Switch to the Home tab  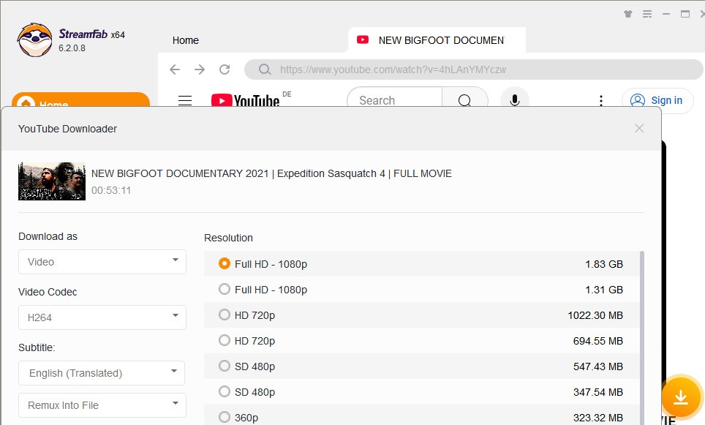pos(186,40)
